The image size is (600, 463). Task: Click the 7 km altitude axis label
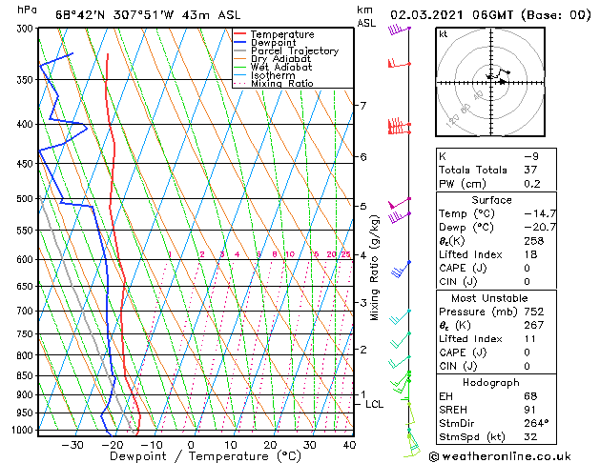click(x=362, y=105)
